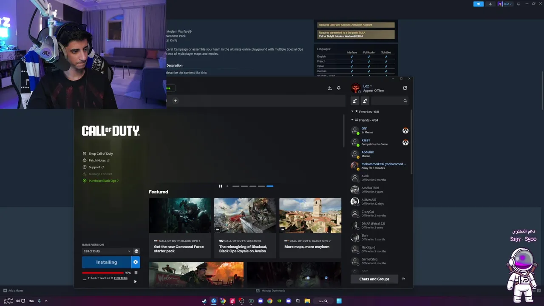Open the NVIDIA app from the taskbar
Image resolution: width=544 pixels, height=306 pixels.
(x=279, y=301)
